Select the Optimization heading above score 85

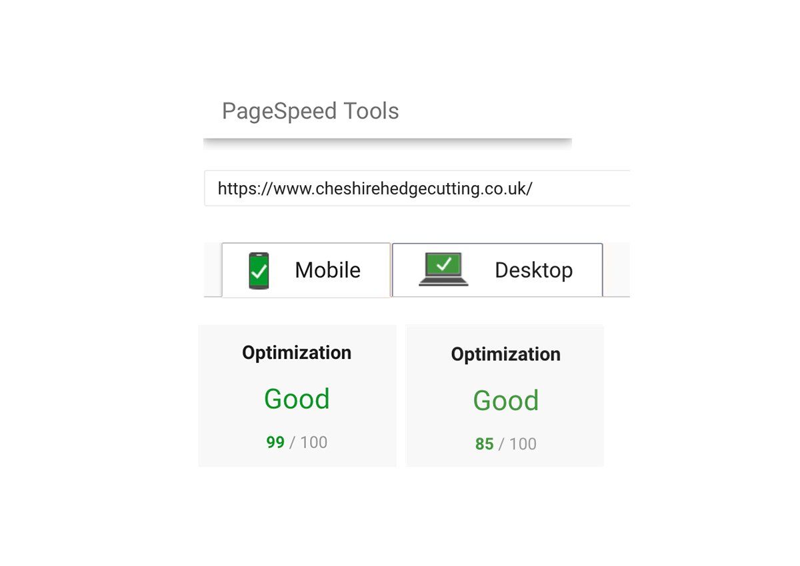[x=505, y=354]
